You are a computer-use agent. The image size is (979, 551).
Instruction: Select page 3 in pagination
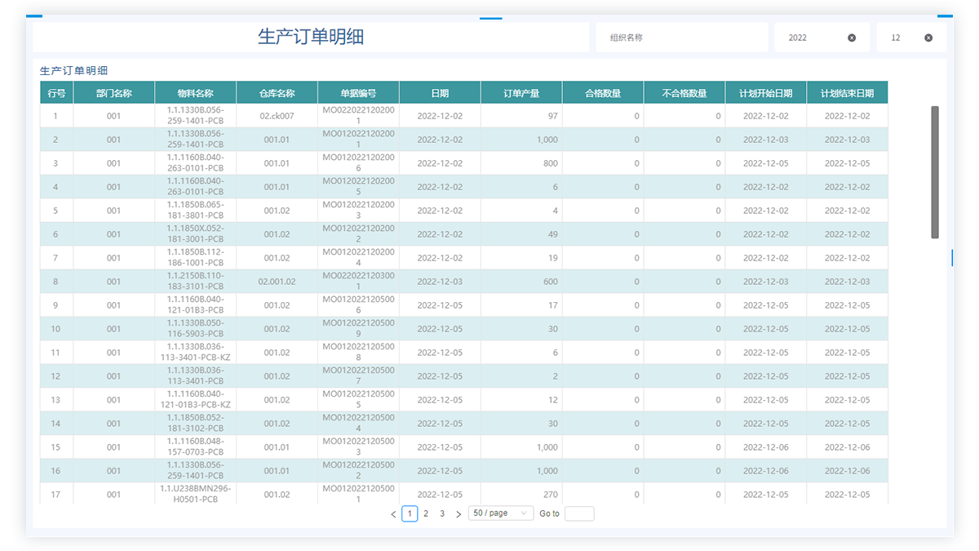(x=442, y=513)
